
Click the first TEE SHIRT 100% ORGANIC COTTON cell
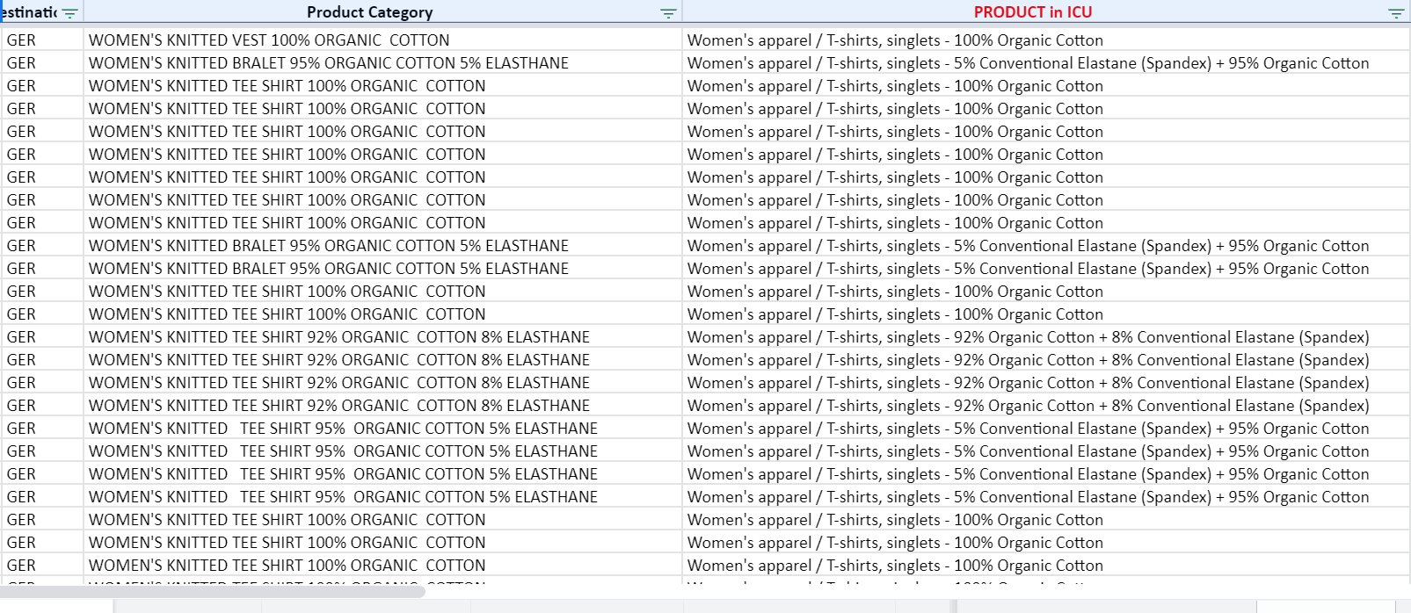click(x=287, y=86)
